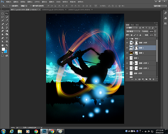Select the Move tool in the toolbox
The image size is (168, 134).
click(x=7, y=13)
